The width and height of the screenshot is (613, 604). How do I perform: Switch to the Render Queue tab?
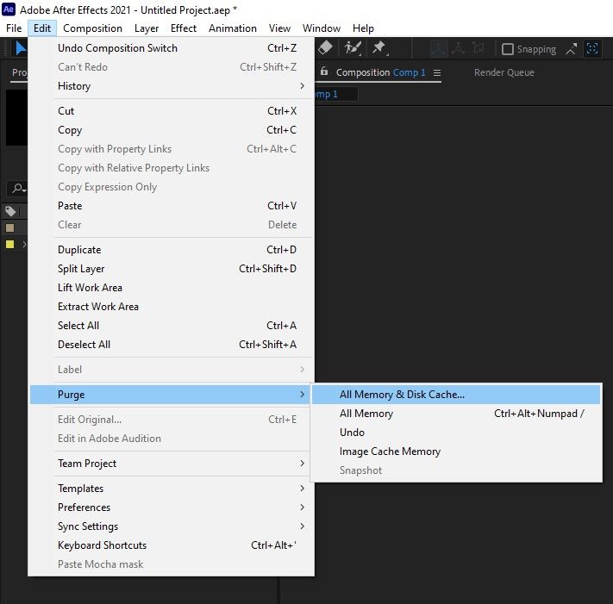[504, 72]
